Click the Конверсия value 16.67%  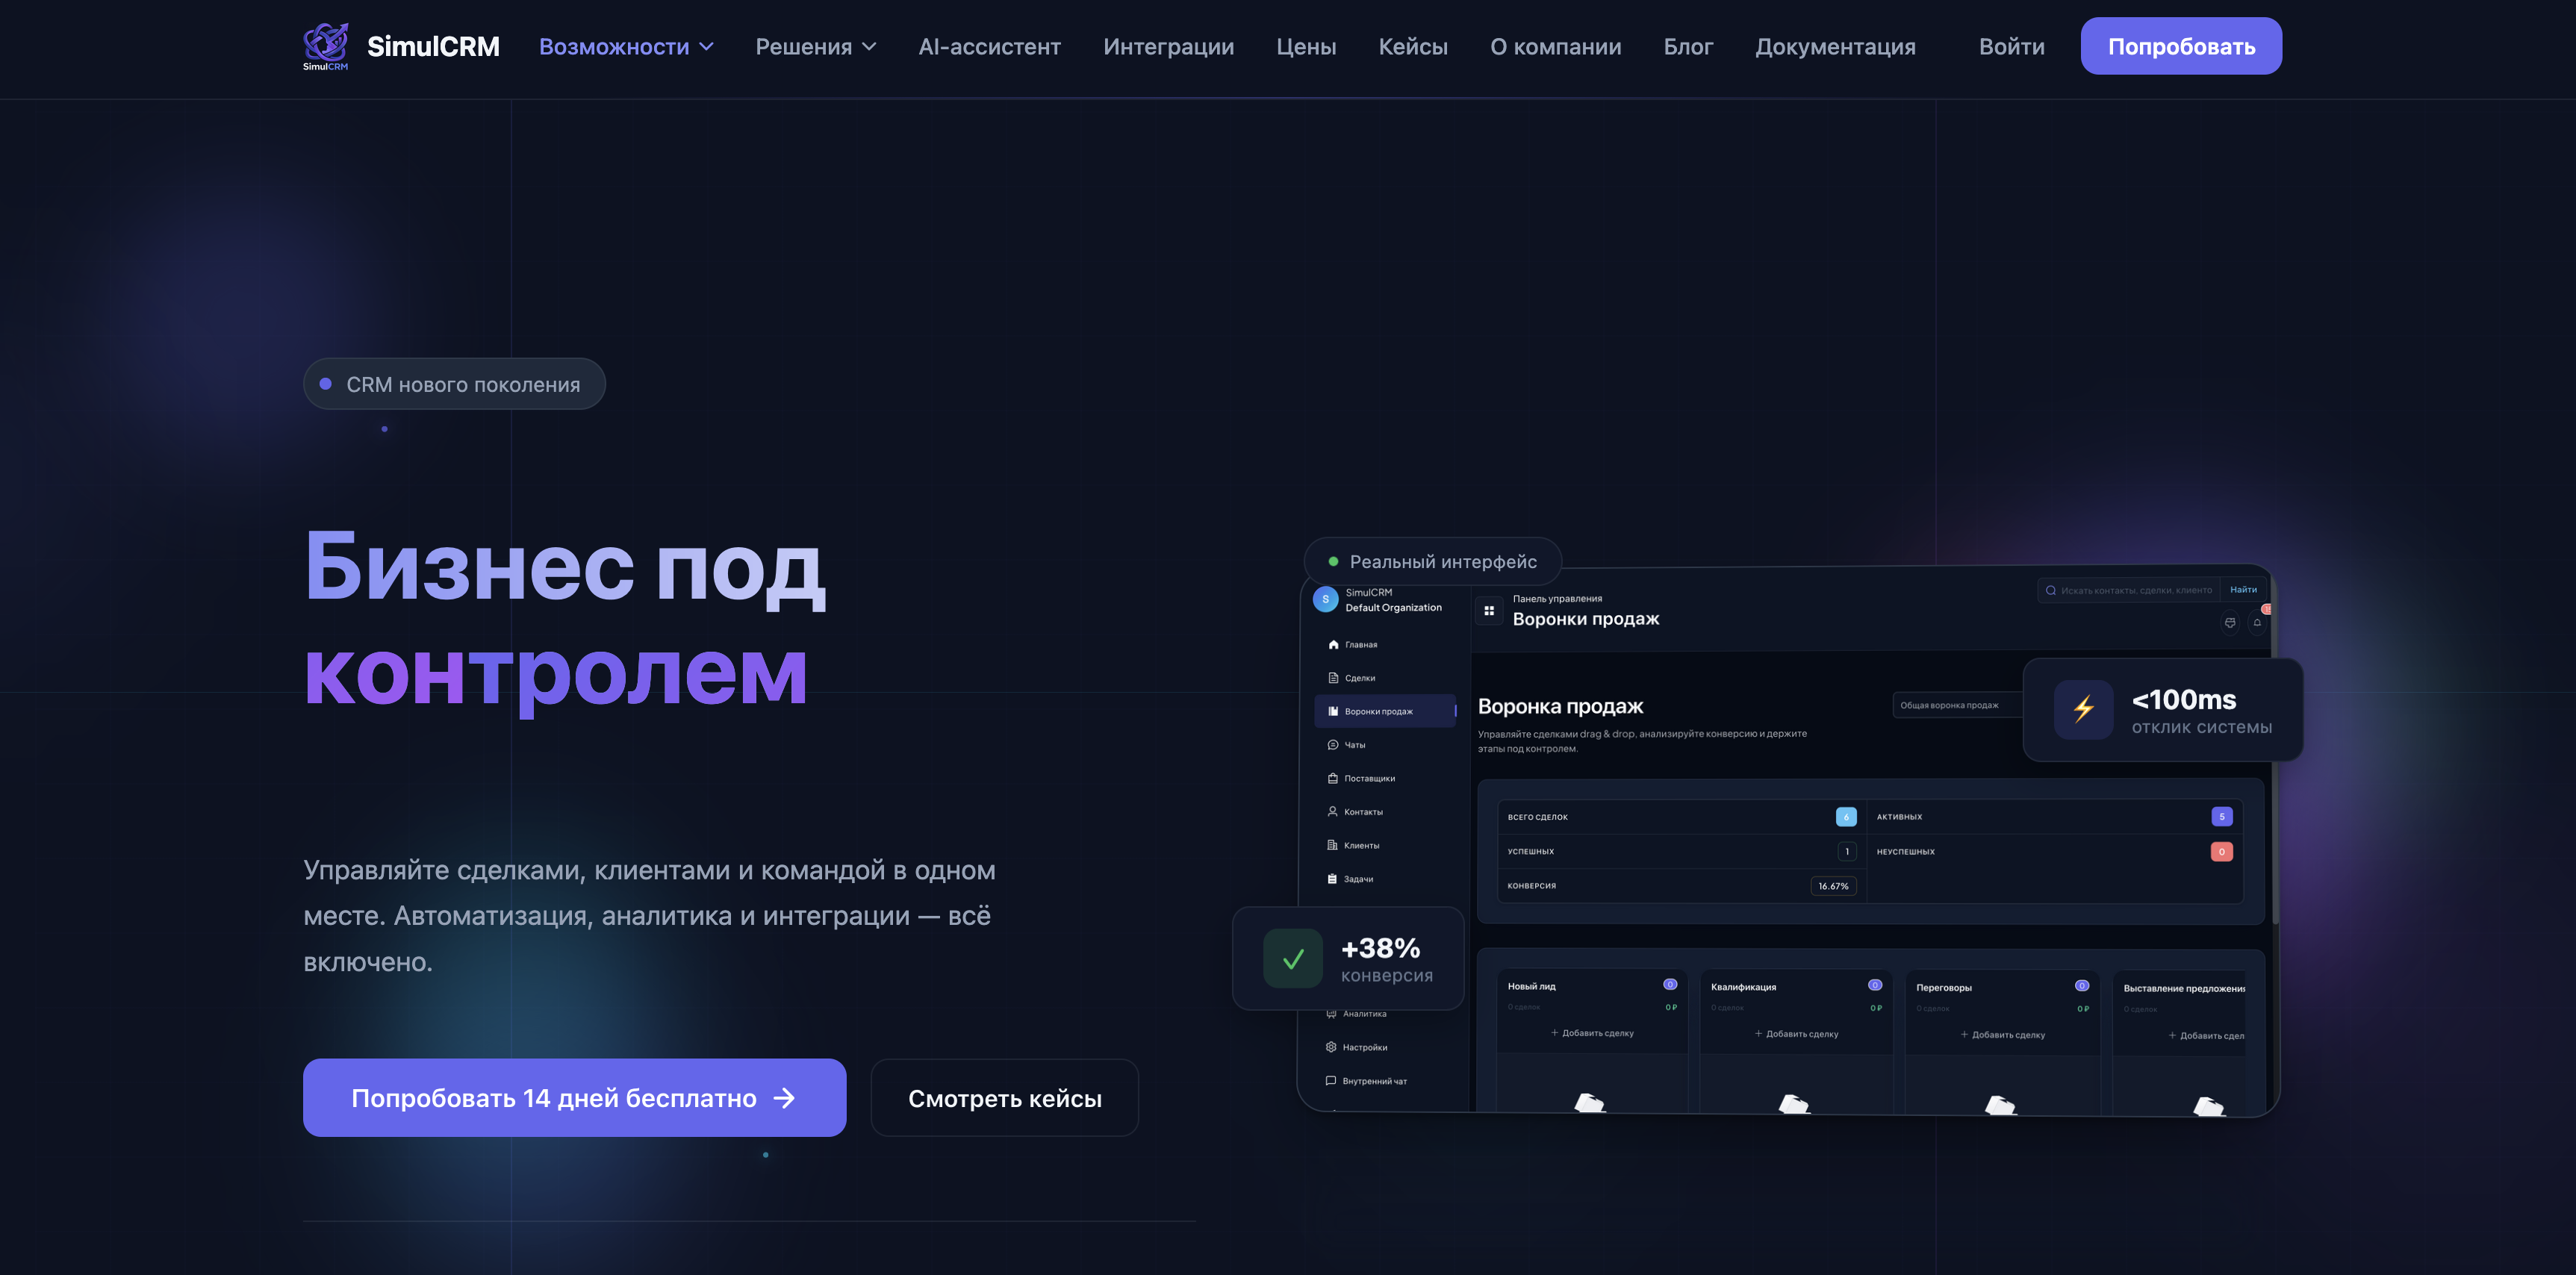click(1833, 886)
